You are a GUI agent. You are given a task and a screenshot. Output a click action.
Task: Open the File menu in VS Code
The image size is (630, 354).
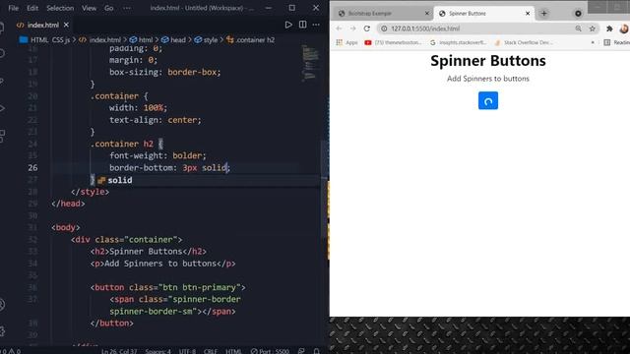(13, 8)
